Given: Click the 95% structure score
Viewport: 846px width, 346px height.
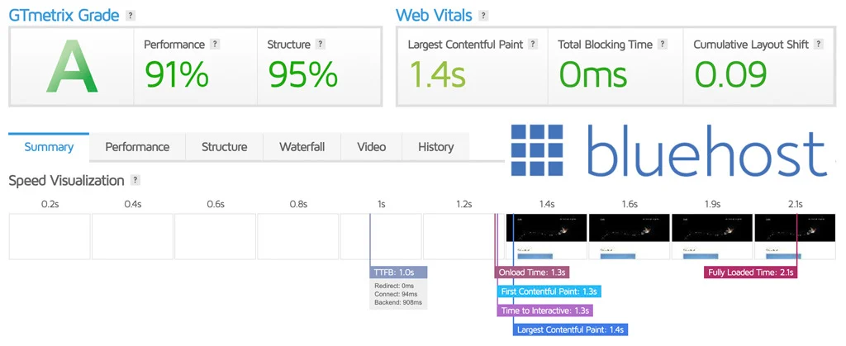Looking at the screenshot, I should (302, 73).
